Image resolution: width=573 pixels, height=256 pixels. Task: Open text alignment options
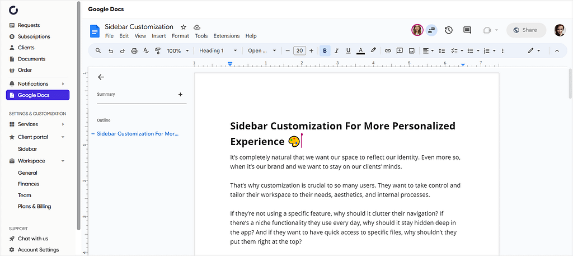[428, 51]
